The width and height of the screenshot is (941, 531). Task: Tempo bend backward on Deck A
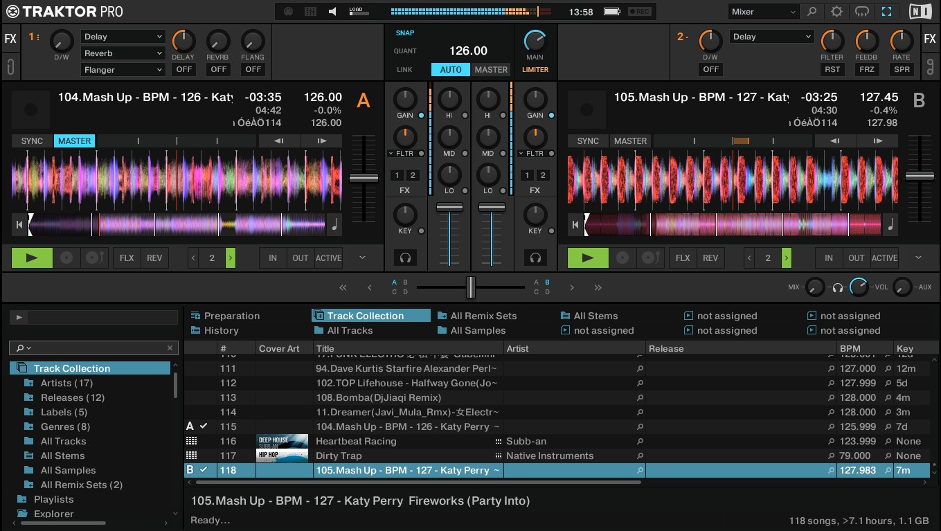pyautogui.click(x=278, y=141)
